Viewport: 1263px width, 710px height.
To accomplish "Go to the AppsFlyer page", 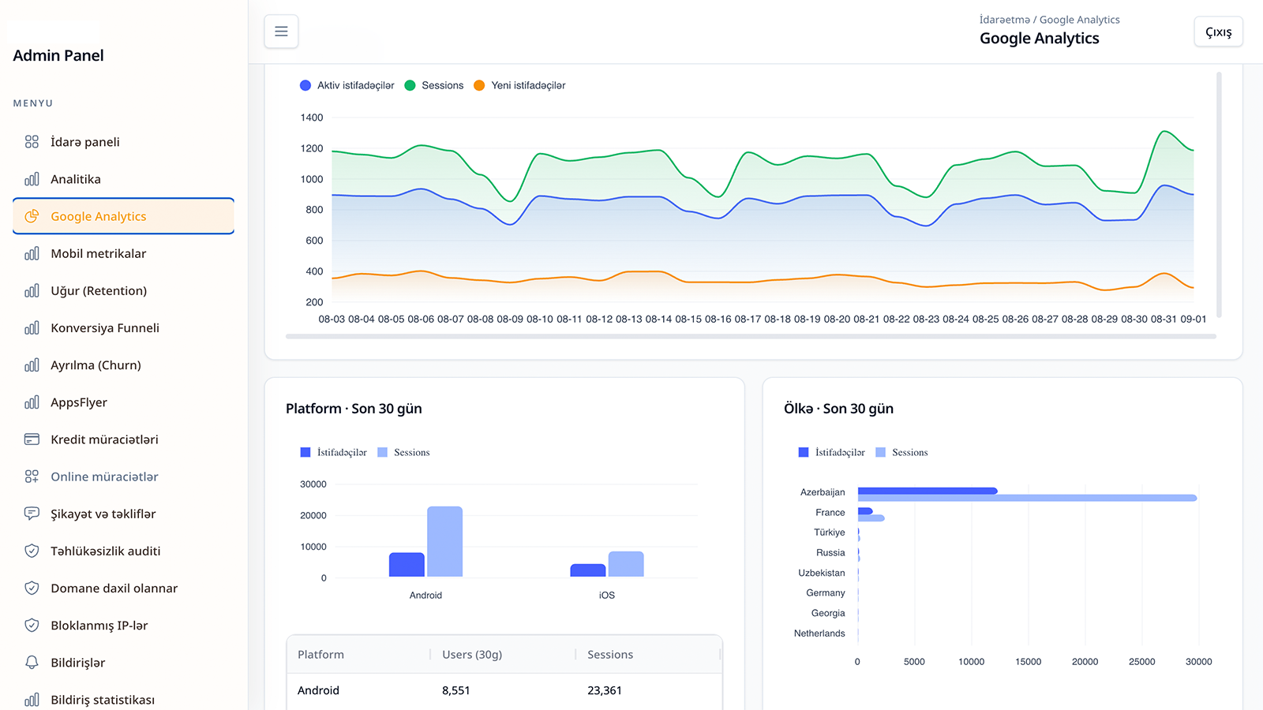I will pyautogui.click(x=124, y=402).
